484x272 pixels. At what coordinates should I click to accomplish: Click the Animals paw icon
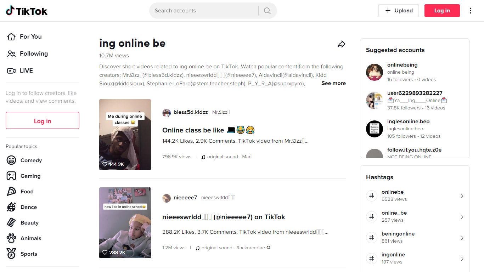click(11, 238)
